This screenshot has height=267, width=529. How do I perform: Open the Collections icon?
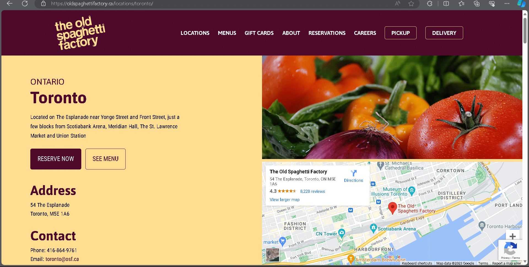[x=477, y=4]
